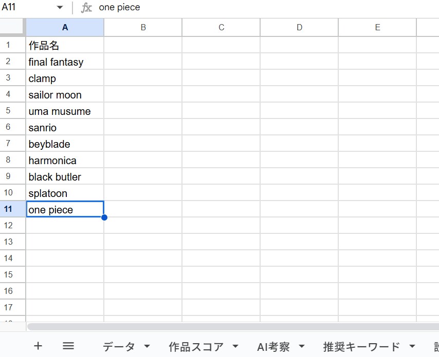Select the cell one piece
This screenshot has height=357, width=439.
(65, 209)
